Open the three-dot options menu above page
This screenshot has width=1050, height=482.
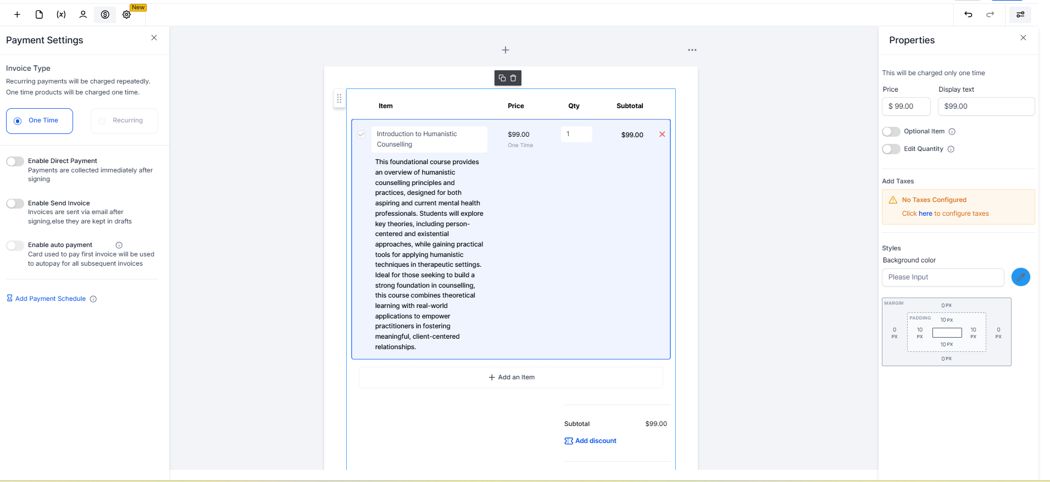(692, 50)
